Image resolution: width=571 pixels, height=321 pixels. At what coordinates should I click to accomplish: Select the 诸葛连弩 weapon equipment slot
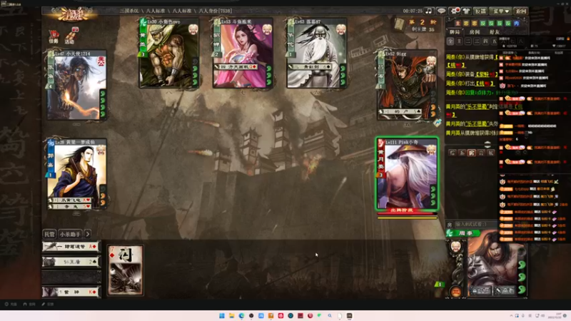[71, 246]
